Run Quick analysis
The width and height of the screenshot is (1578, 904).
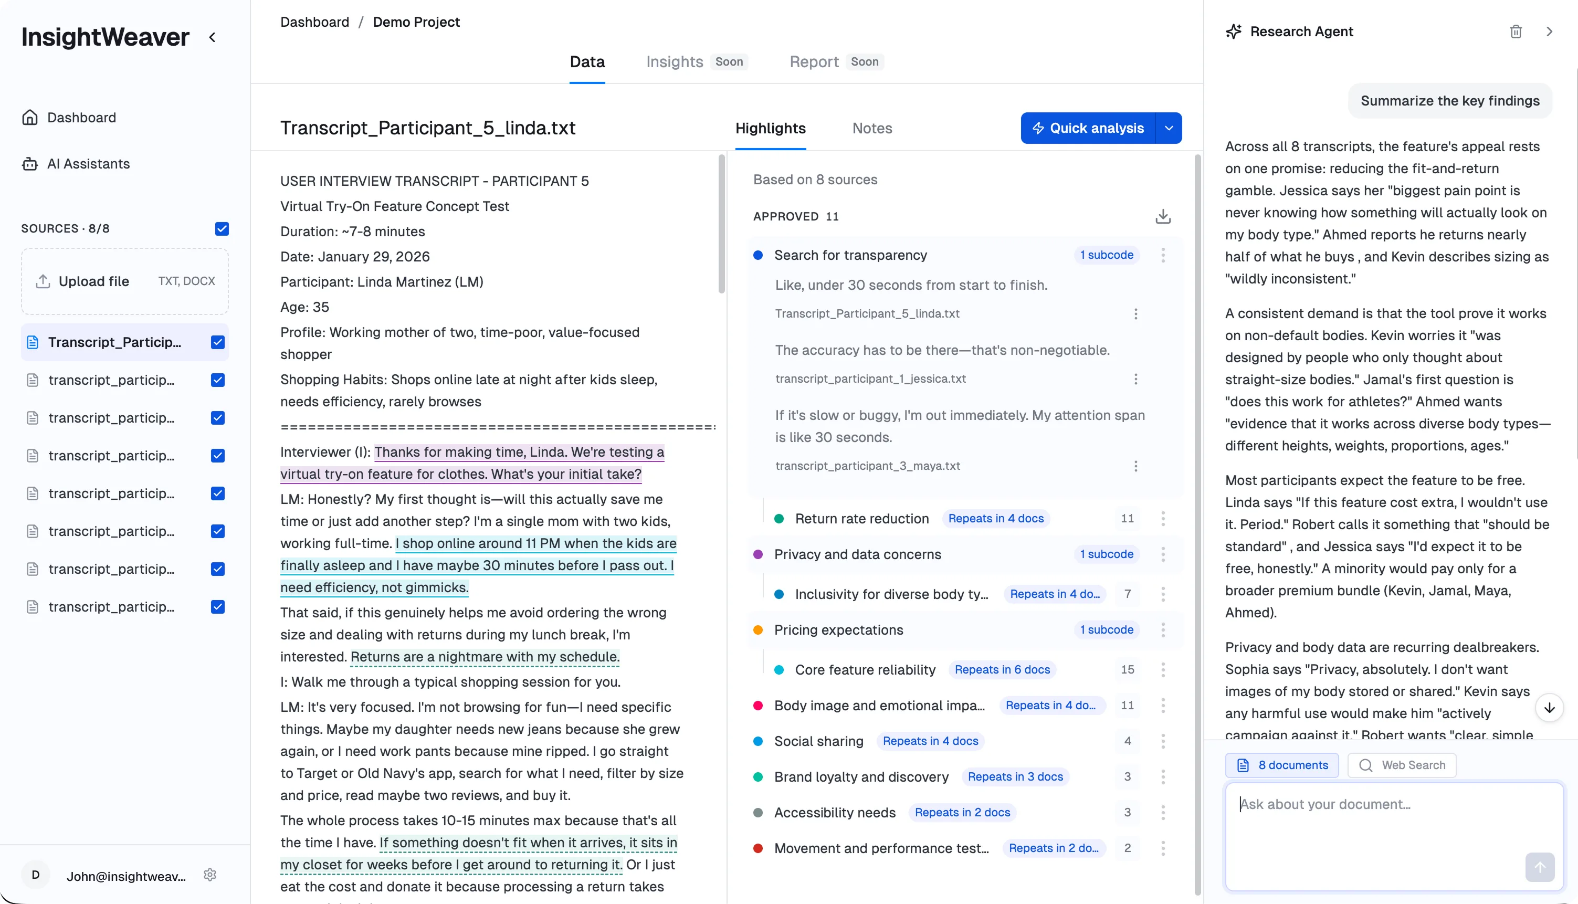[1088, 129]
